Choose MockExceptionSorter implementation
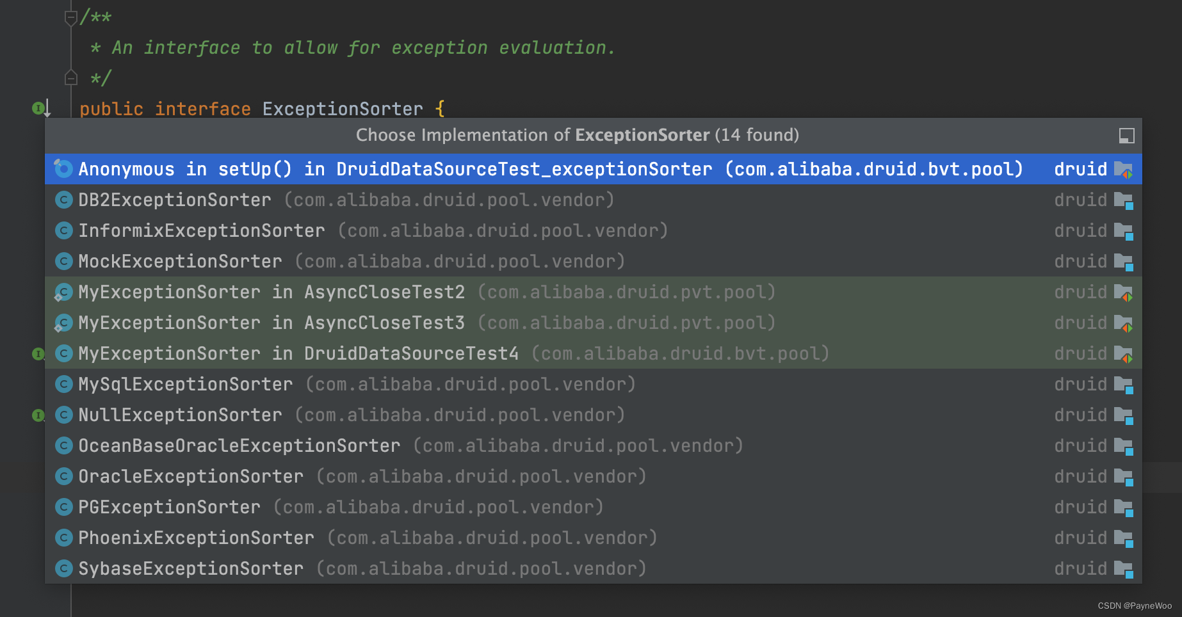Image resolution: width=1182 pixels, height=617 pixels. [593, 261]
